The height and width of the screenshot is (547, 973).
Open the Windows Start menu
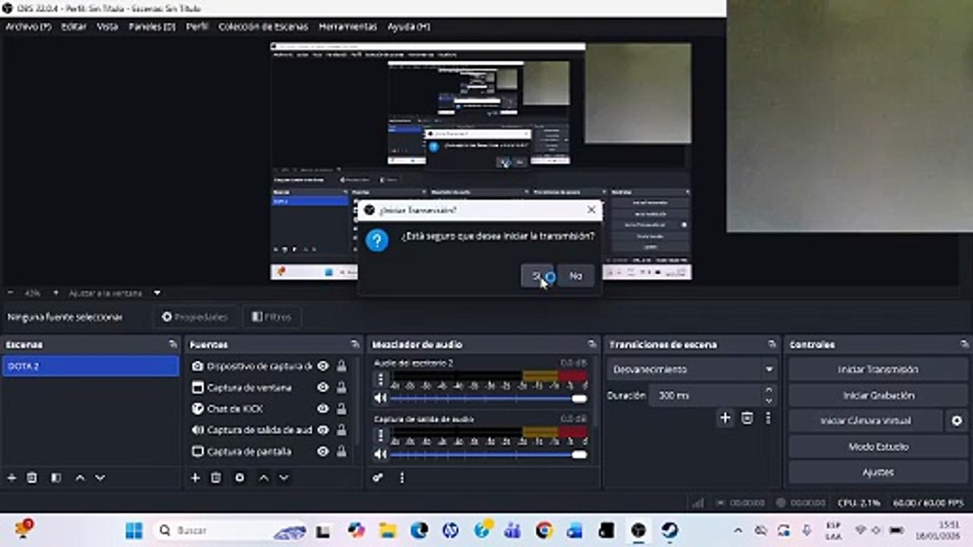point(134,530)
